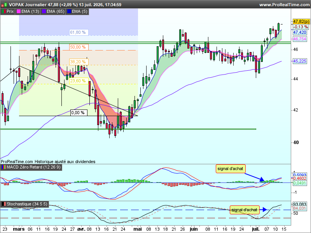Viewport: 311px width, 233px height.
Task: Click the 46,754 EMA value tag
Action: 300,39
